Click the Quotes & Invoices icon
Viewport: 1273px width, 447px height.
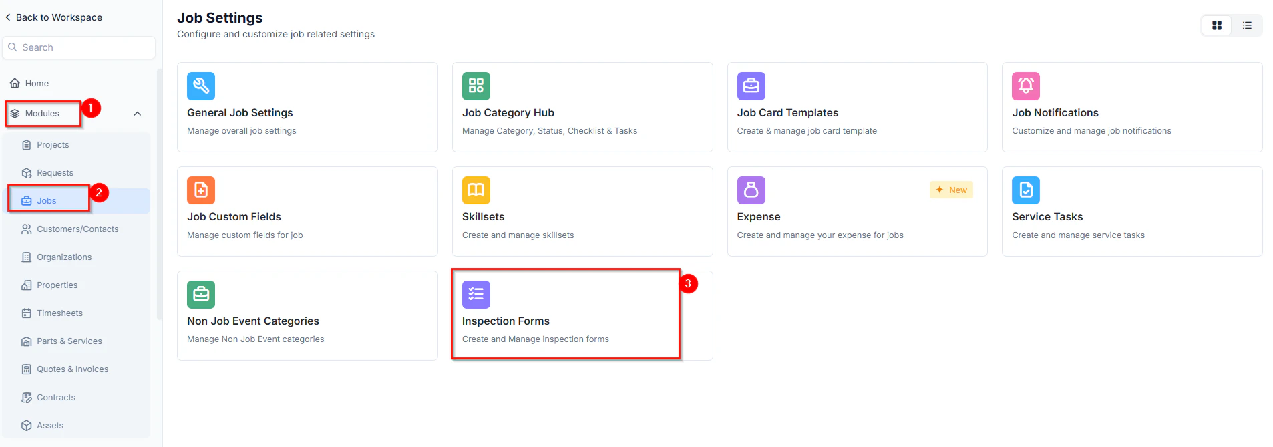27,369
